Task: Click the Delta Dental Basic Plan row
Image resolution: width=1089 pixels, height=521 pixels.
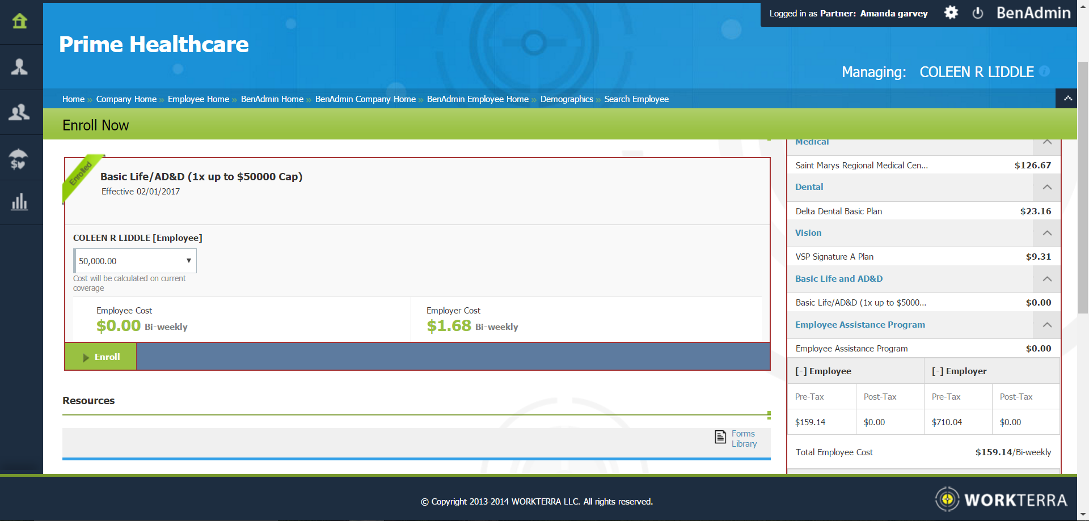Action: (x=923, y=211)
